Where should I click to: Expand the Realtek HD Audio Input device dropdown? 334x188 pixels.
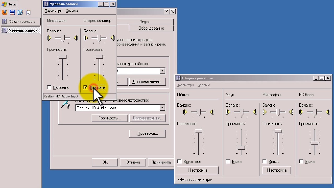[162, 108]
